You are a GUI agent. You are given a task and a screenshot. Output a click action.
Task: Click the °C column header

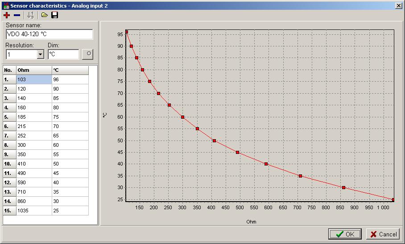tap(70, 70)
